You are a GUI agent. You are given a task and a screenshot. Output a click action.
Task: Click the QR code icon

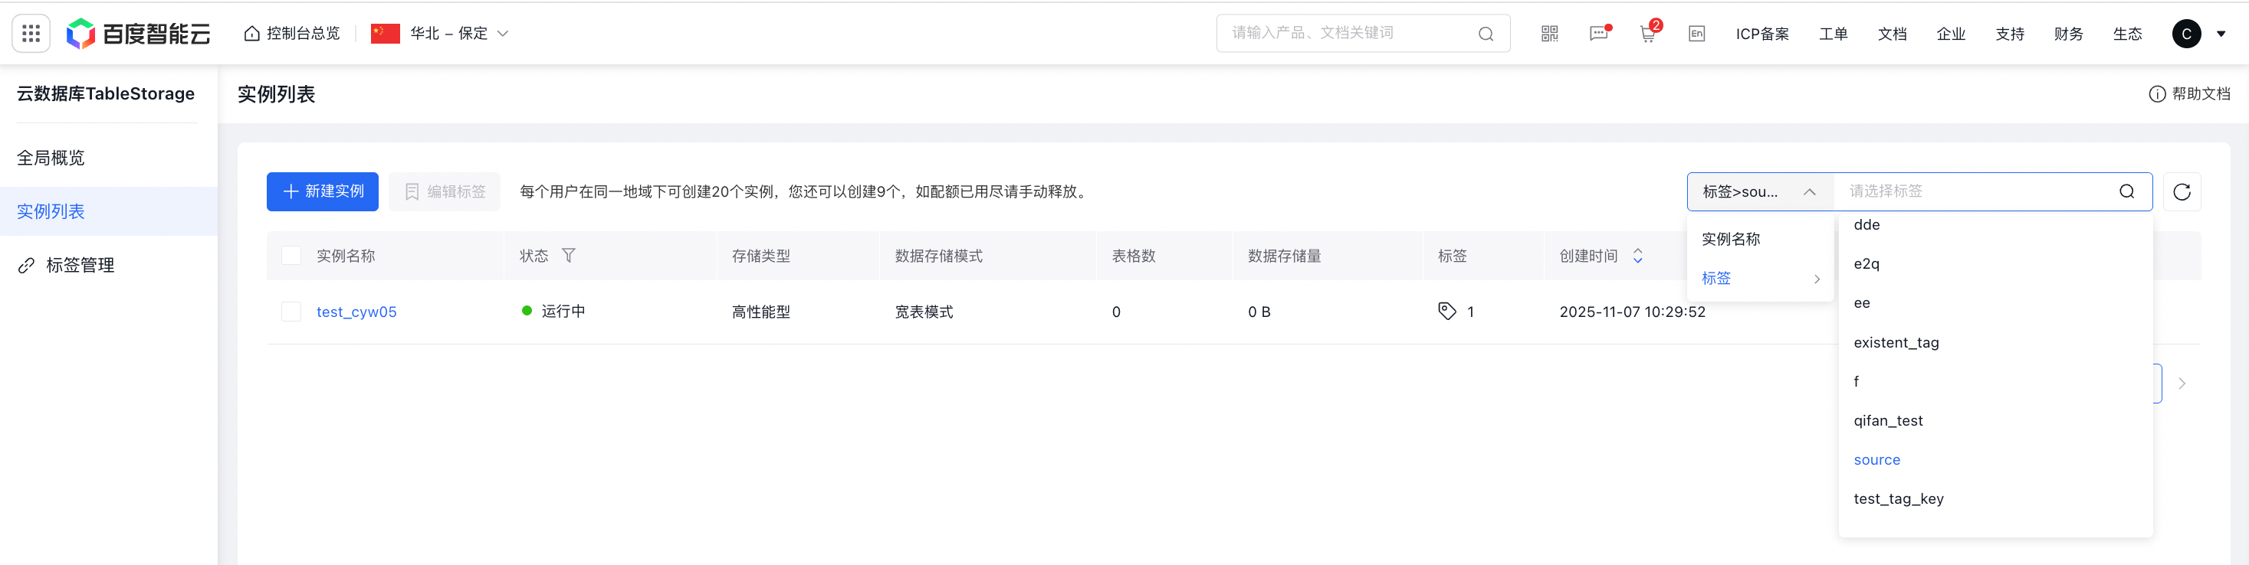1549,33
